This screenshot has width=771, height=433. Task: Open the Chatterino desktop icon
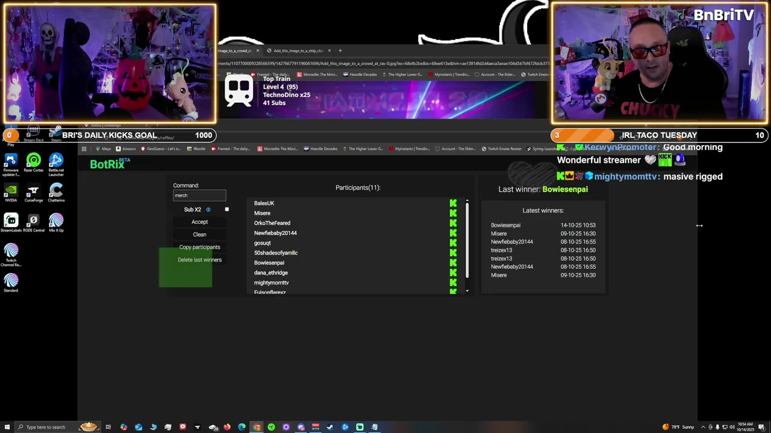[x=56, y=193]
